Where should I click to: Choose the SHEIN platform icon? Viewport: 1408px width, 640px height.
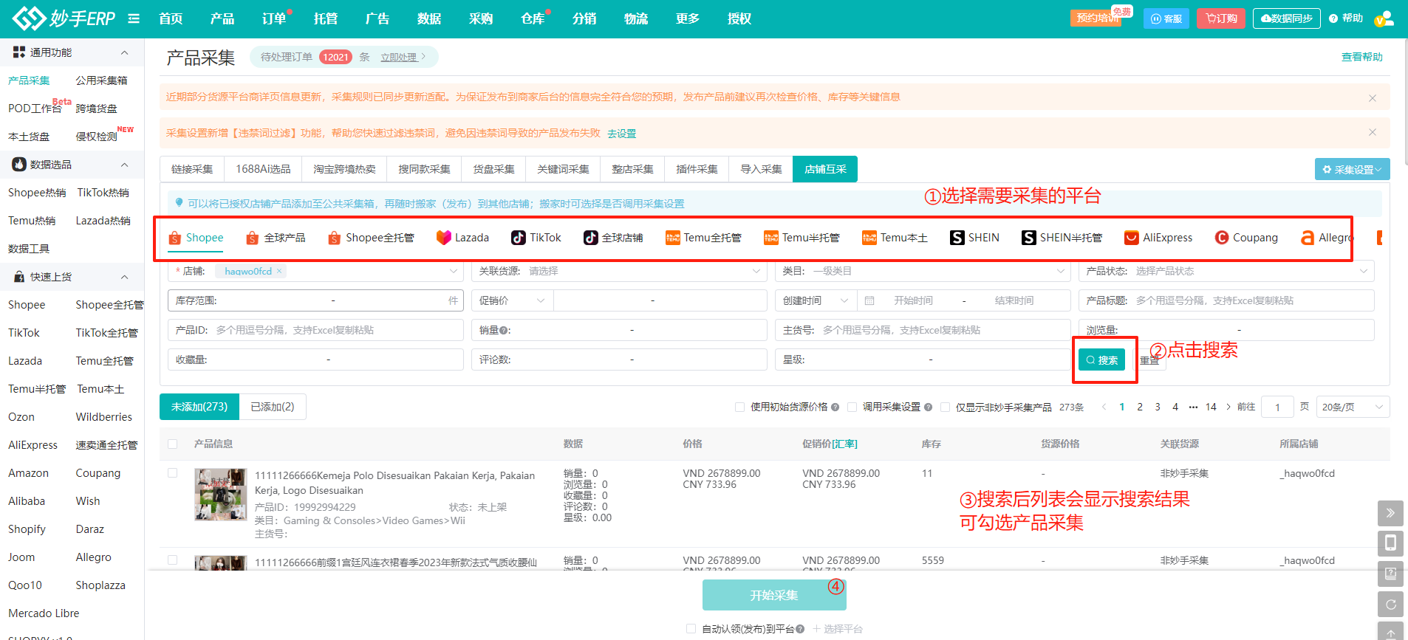click(x=957, y=238)
